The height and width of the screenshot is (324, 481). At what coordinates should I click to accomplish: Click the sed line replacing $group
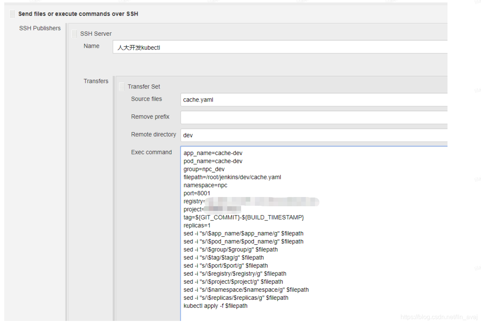tap(231, 249)
